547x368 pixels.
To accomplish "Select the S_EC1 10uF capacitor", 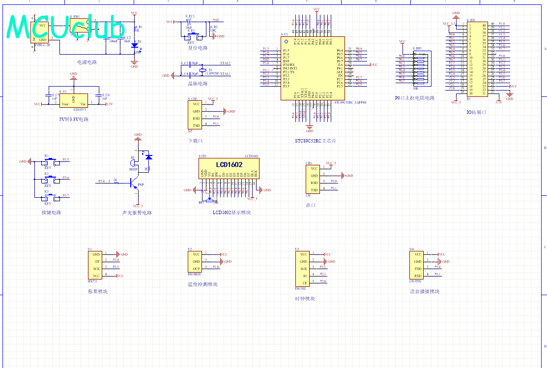I will point(189,22).
